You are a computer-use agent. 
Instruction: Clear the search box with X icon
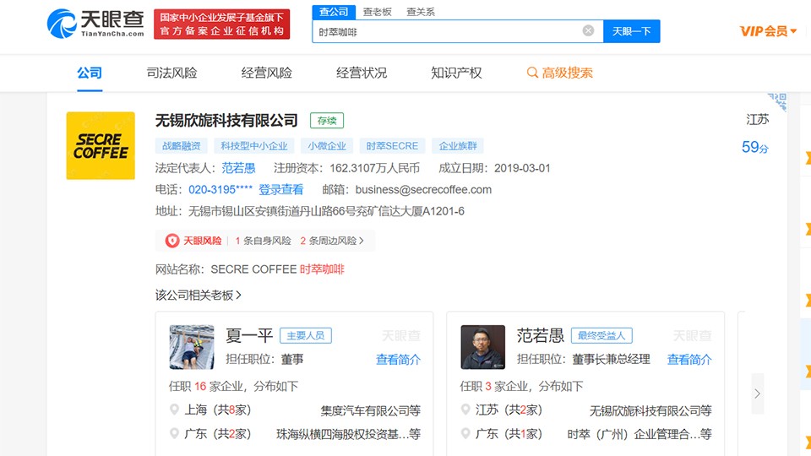588,30
